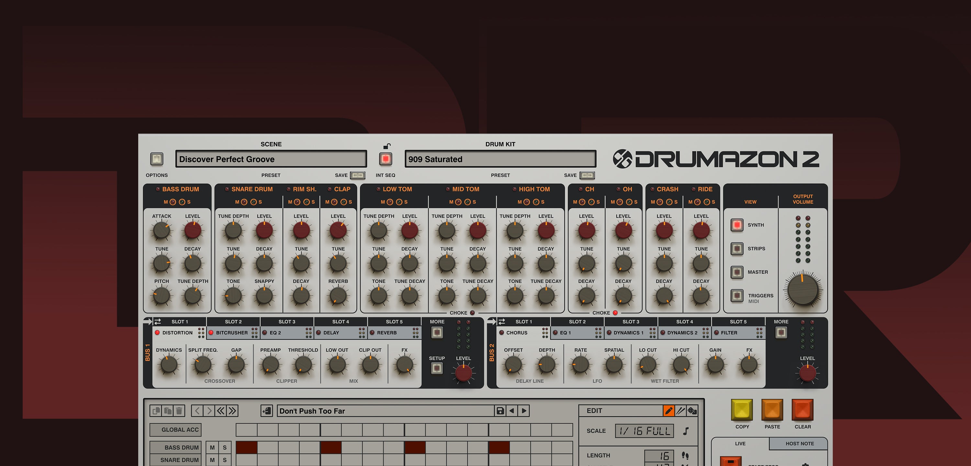This screenshot has width=971, height=466.
Task: Toggle the SYNTH view button
Action: pos(737,225)
